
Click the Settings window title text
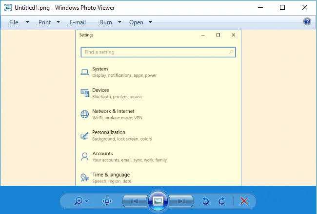pyautogui.click(x=86, y=35)
